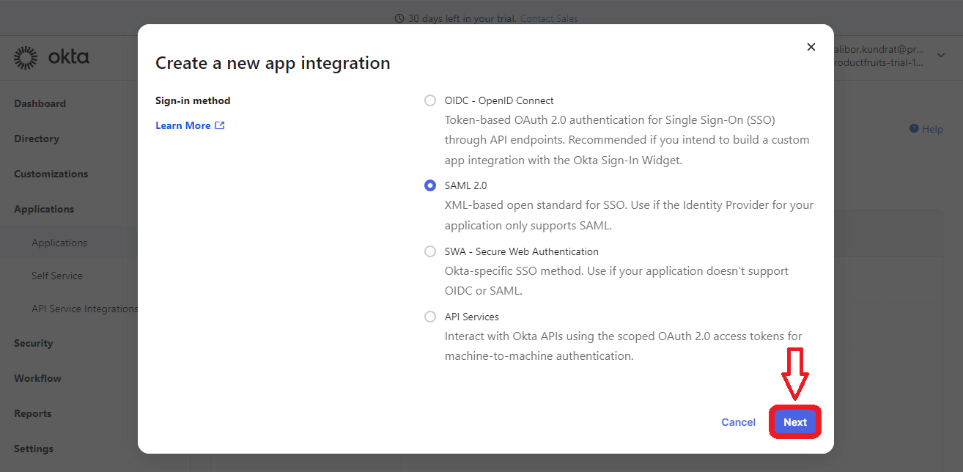The width and height of the screenshot is (963, 472).
Task: Click the X to dismiss the integration dialog
Action: click(811, 46)
